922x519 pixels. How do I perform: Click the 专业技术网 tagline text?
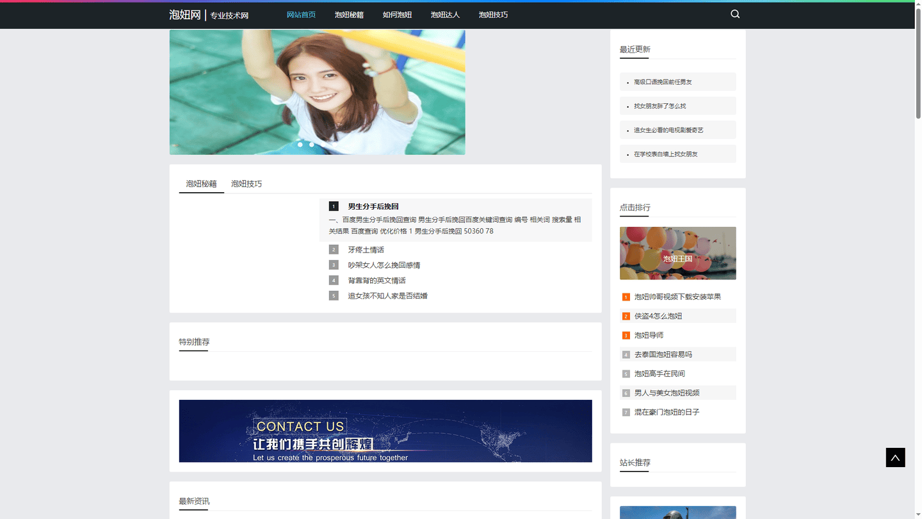229,15
